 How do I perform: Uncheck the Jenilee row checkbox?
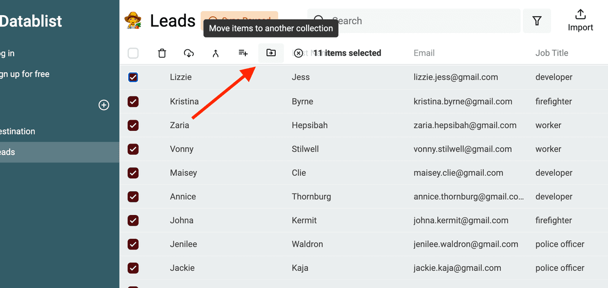tap(133, 244)
